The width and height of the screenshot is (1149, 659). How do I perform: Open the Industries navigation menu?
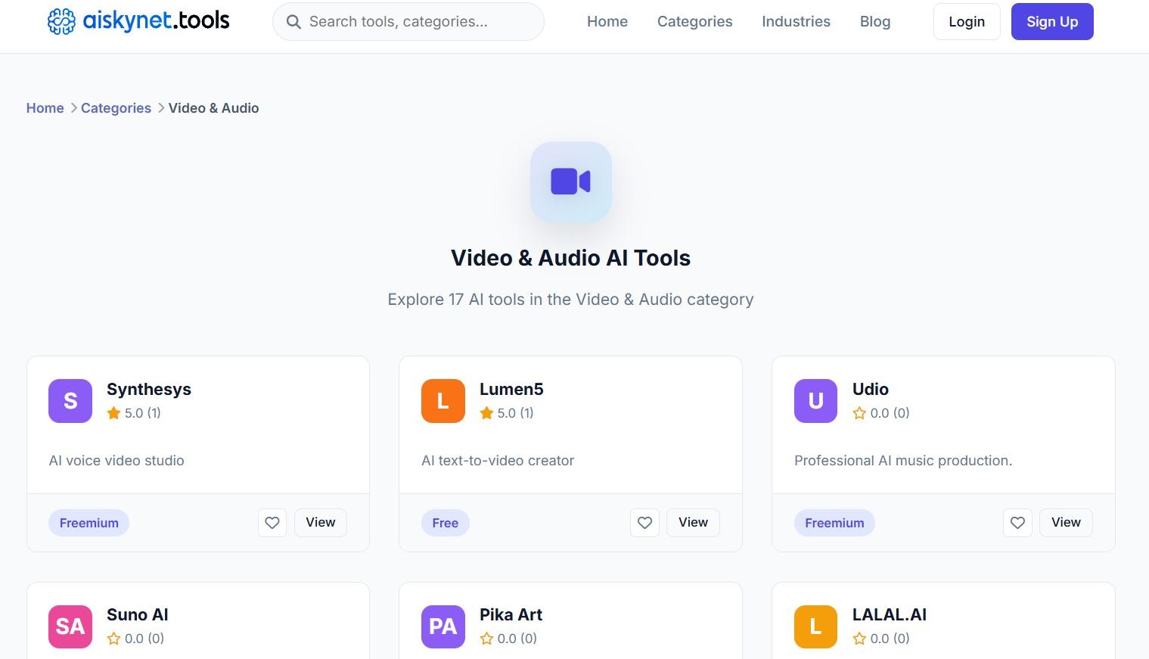coord(796,21)
